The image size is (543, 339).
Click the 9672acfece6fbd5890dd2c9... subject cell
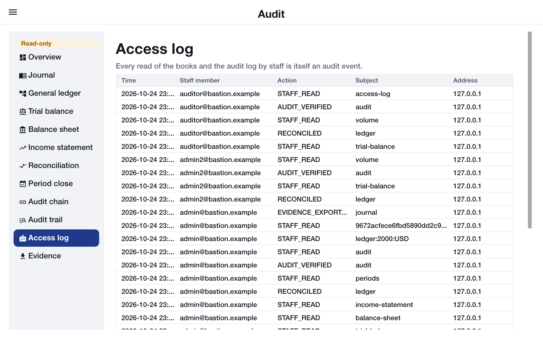pos(401,226)
